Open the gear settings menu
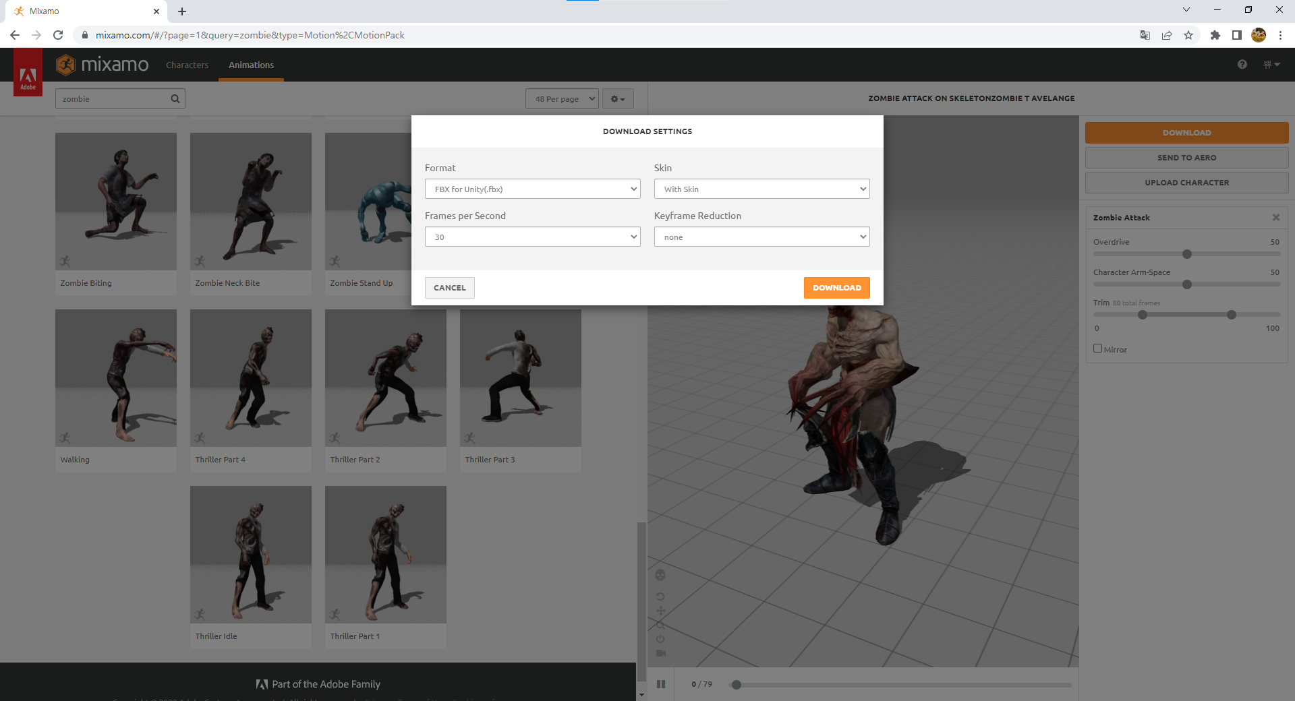 618,99
